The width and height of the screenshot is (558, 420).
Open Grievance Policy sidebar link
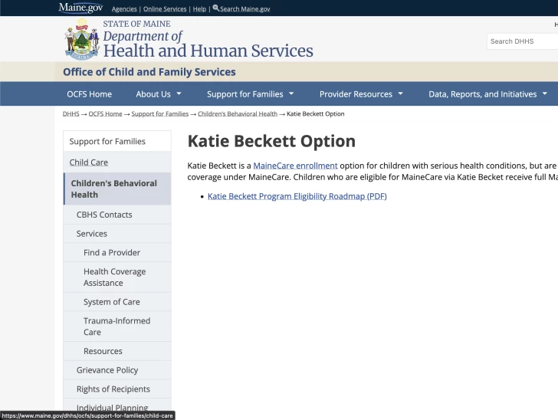point(107,370)
